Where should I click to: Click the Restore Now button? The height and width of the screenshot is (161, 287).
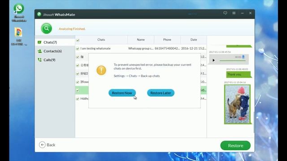point(122,93)
